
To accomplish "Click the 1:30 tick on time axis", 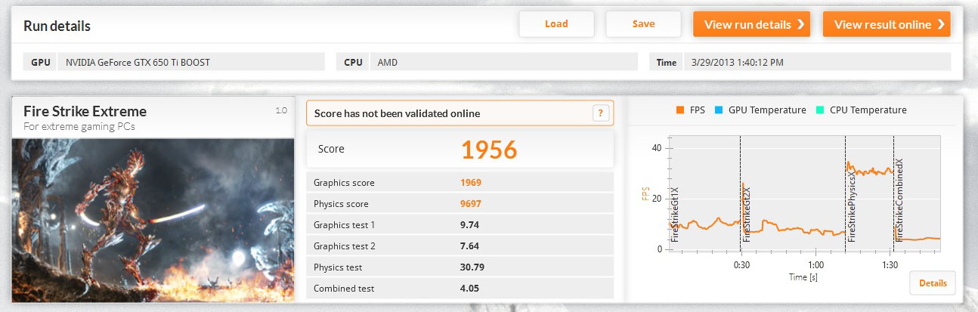I will [x=890, y=265].
